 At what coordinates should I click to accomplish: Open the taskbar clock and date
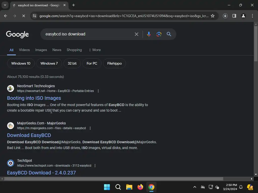pos(230,187)
